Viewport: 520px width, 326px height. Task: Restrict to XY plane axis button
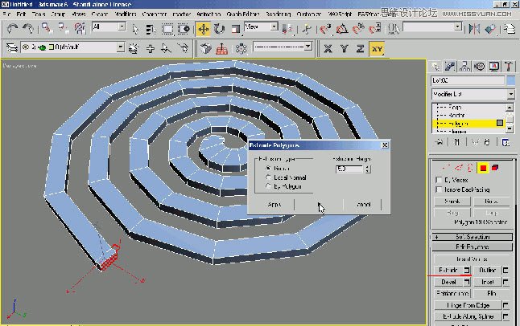point(377,48)
